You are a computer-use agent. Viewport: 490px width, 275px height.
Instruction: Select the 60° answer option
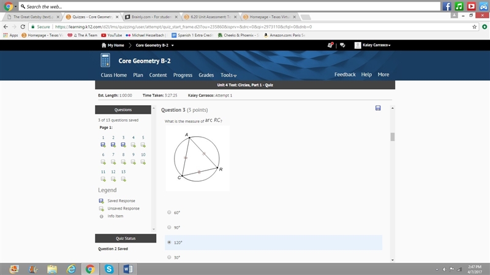pyautogui.click(x=169, y=212)
